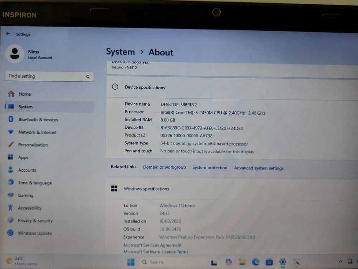Collapse the Windows specifications section header
Screen dimensions: 358x269
(x=232, y=189)
